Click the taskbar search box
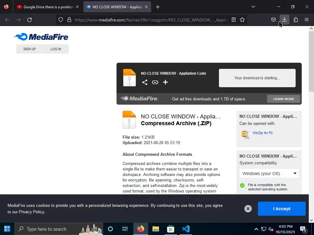The height and width of the screenshot is (235, 314). click(59, 229)
